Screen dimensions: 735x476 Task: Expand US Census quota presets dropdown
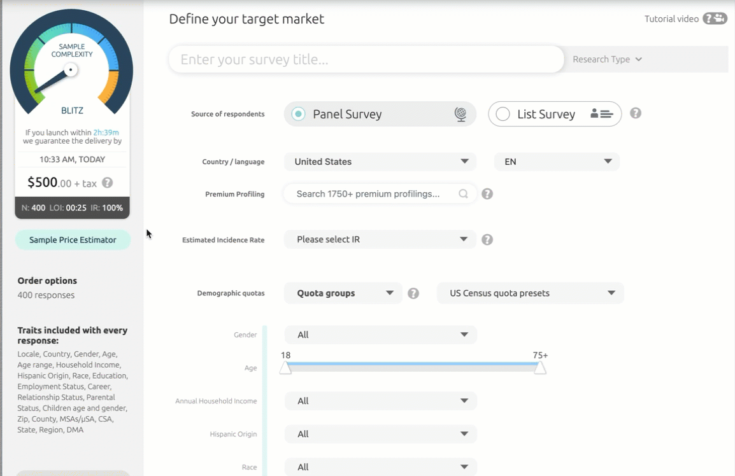[x=530, y=293]
